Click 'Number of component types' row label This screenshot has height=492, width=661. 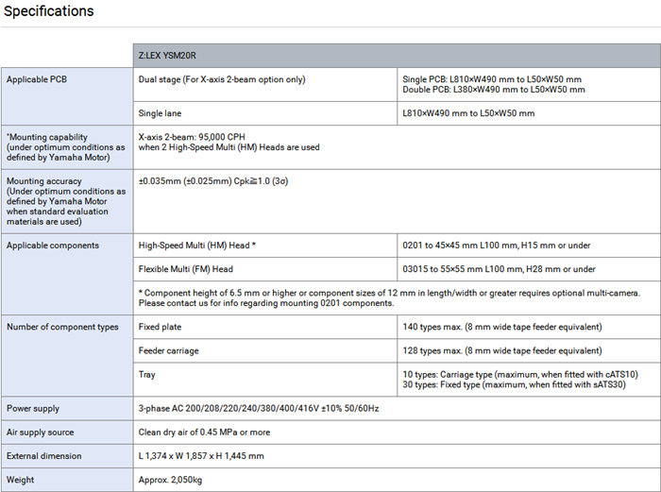point(62,327)
